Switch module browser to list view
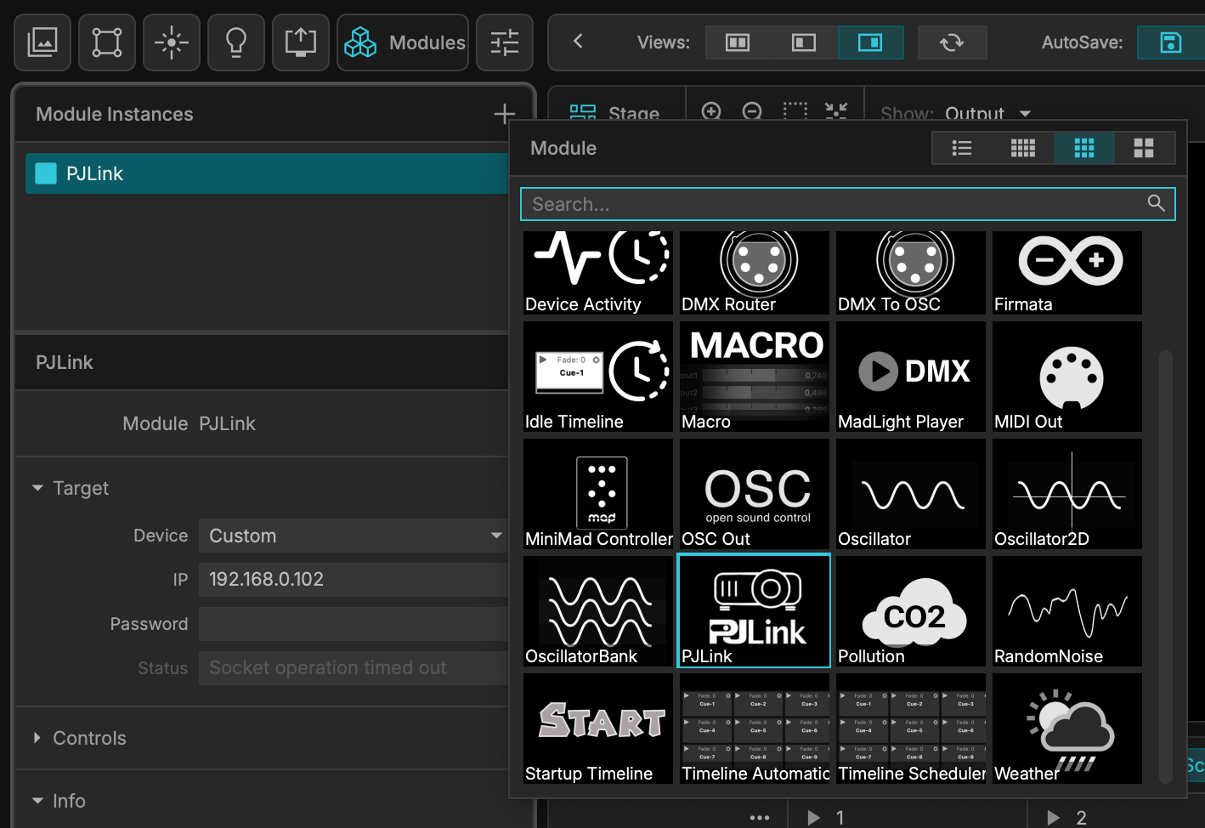1205x828 pixels. 962,149
